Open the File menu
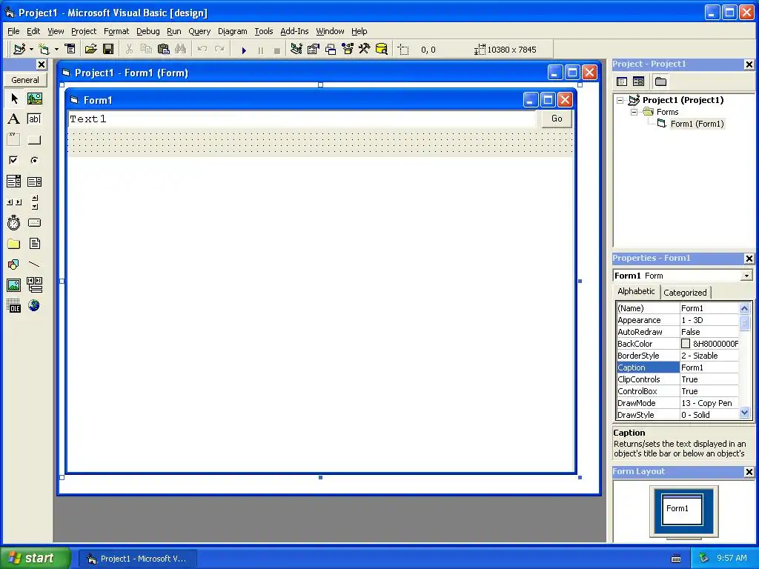This screenshot has width=759, height=569. pos(13,31)
